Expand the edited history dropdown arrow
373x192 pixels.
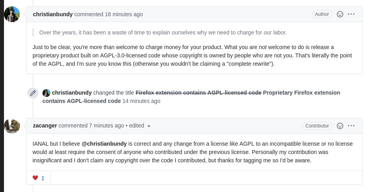pos(149,126)
